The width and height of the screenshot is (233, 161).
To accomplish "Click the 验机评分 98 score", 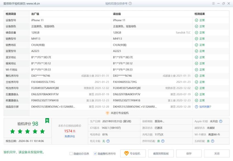I will point(28,124).
